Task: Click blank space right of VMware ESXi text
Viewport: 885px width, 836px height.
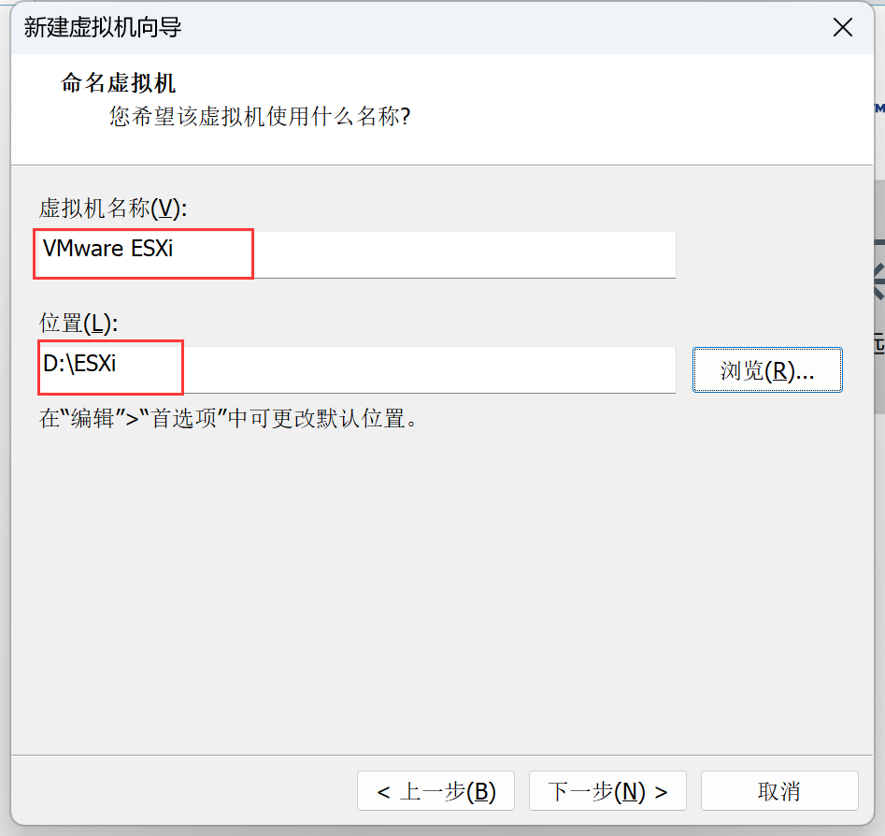Action: 467,253
